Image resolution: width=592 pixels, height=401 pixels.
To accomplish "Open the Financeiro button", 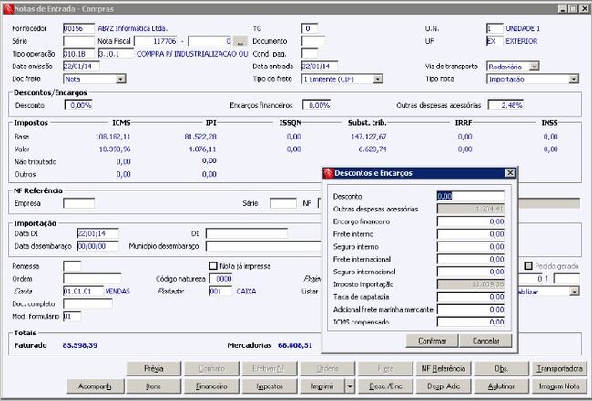I will tap(211, 386).
